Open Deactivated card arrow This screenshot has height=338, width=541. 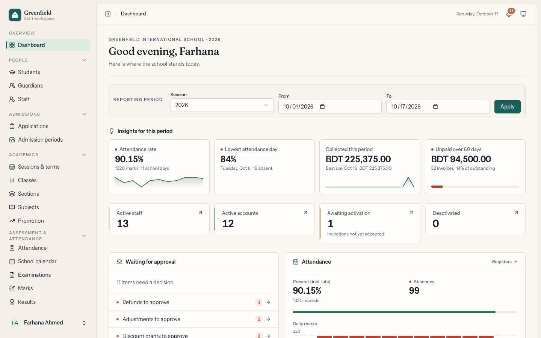click(x=516, y=213)
